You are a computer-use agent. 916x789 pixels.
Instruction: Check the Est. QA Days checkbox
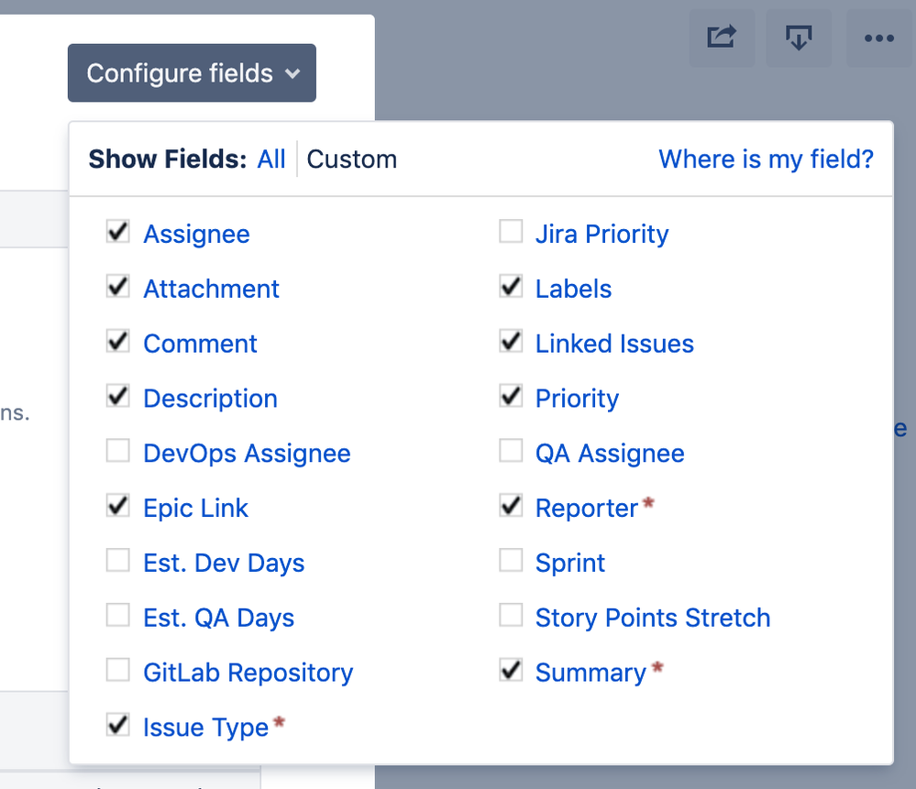(118, 615)
